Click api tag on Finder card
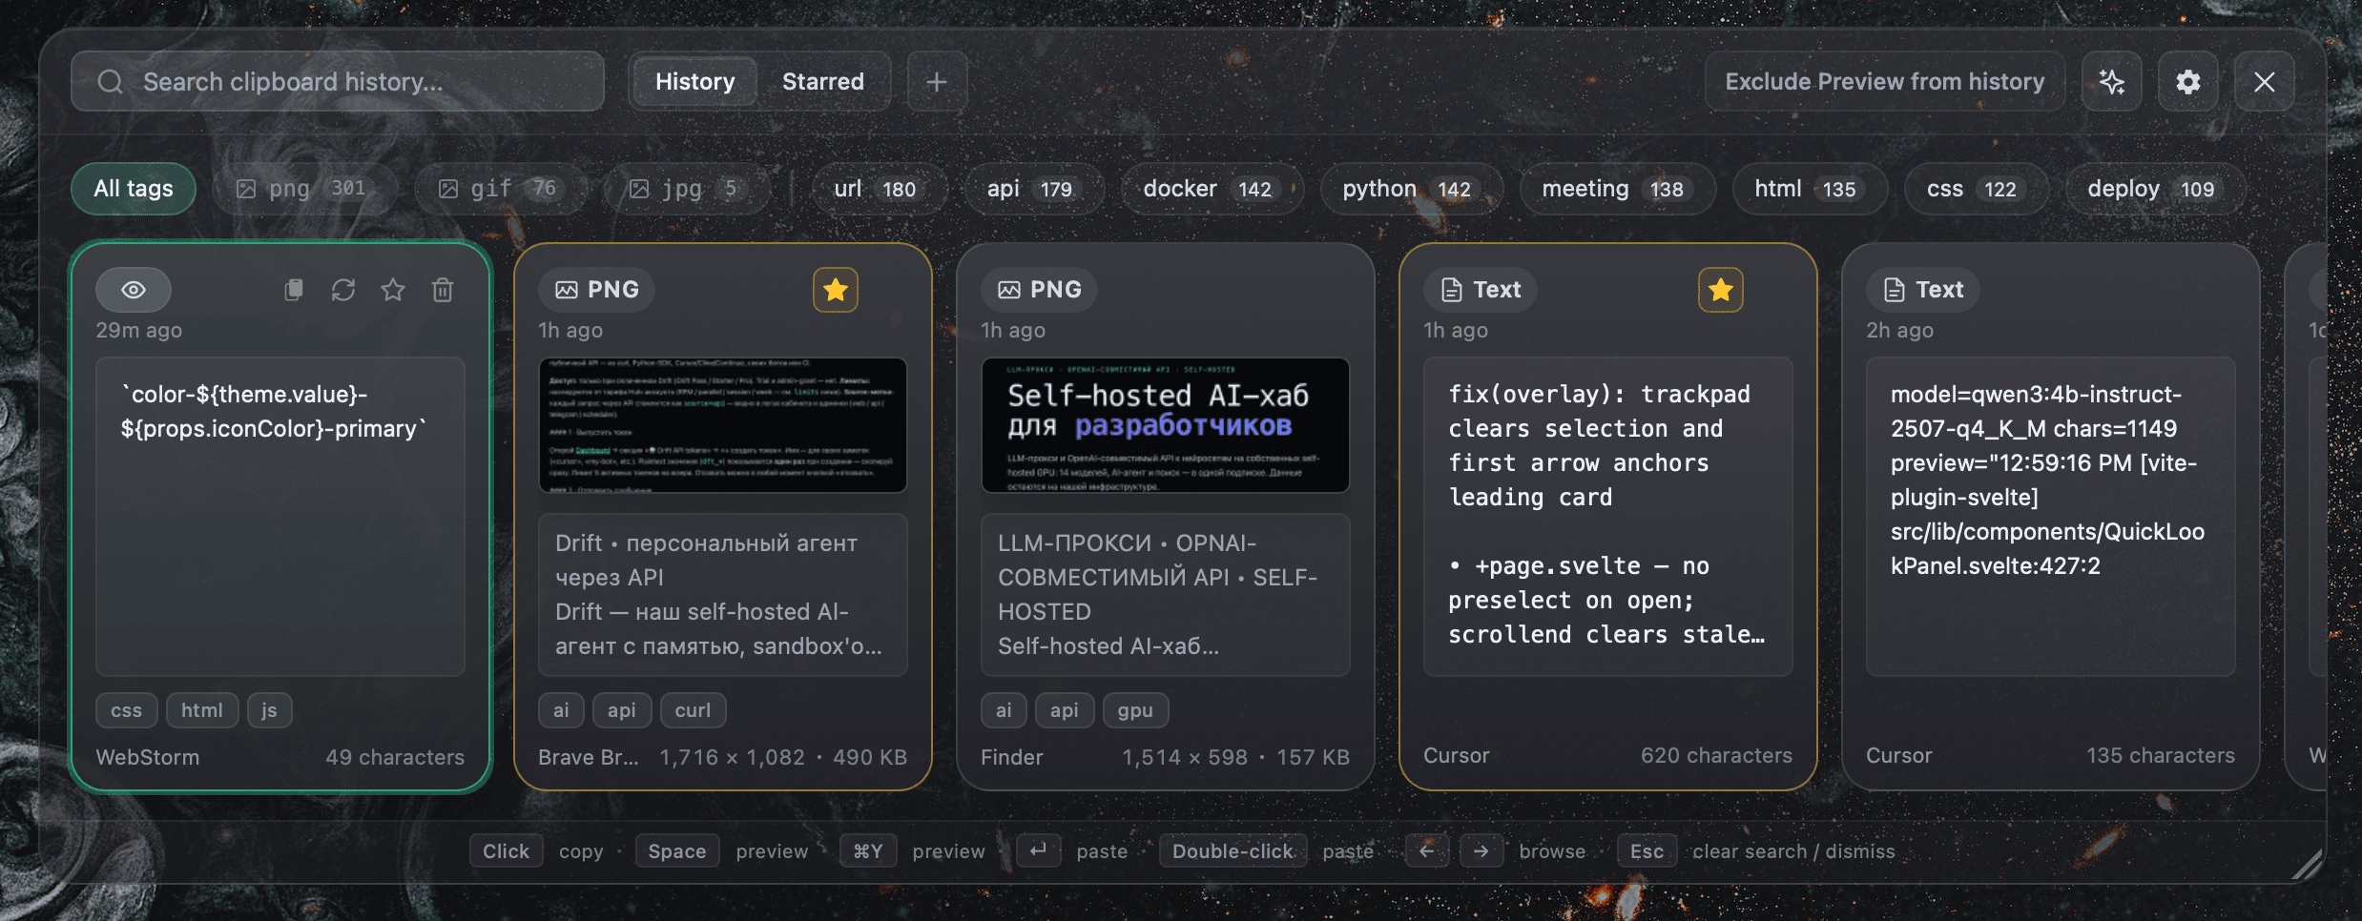2362x921 pixels. pos(1065,710)
